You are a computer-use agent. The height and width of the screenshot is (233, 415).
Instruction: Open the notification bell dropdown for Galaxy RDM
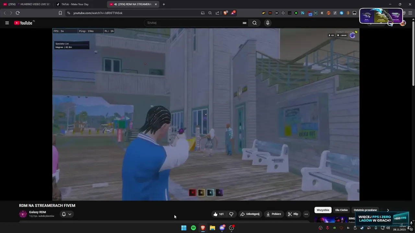(66, 214)
